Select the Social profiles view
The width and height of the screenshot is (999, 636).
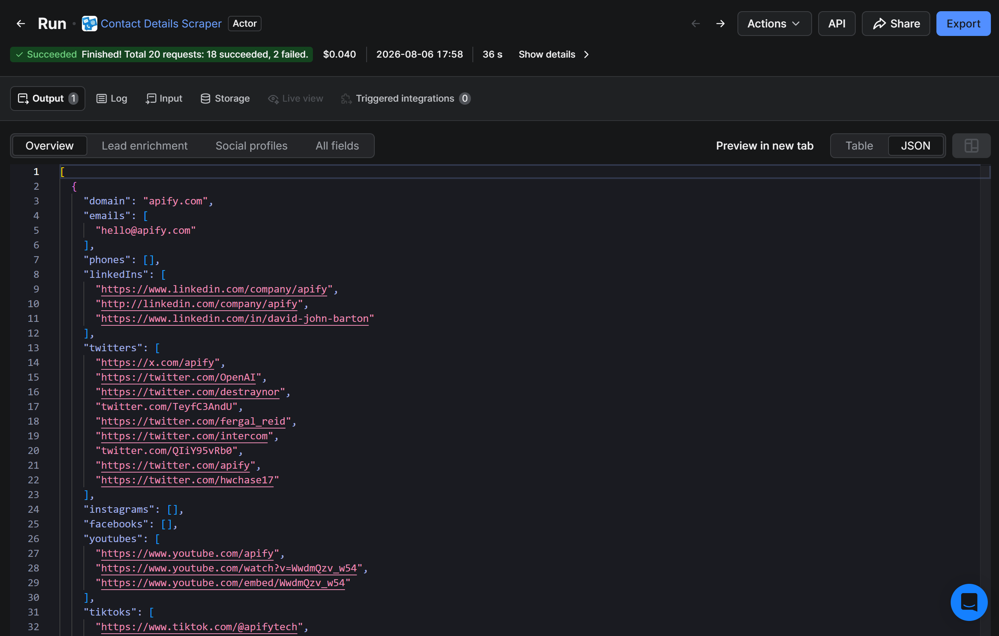(251, 146)
